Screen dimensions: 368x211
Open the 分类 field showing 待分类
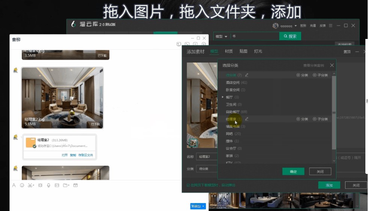click(207, 169)
